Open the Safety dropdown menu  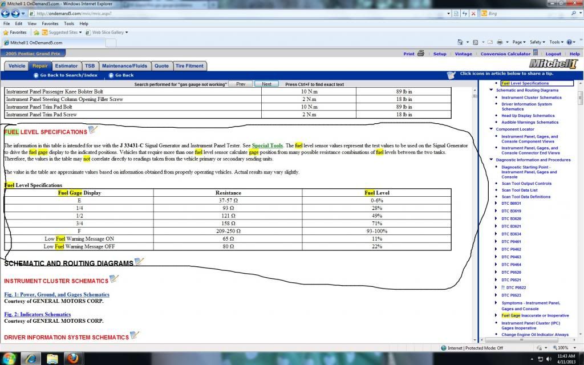pos(537,42)
